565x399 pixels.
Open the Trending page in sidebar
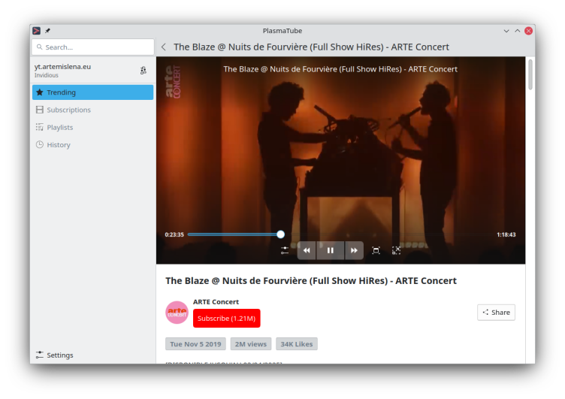click(92, 92)
